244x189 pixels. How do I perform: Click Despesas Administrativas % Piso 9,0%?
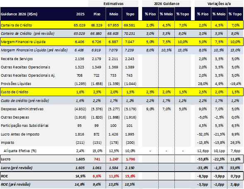150,109
